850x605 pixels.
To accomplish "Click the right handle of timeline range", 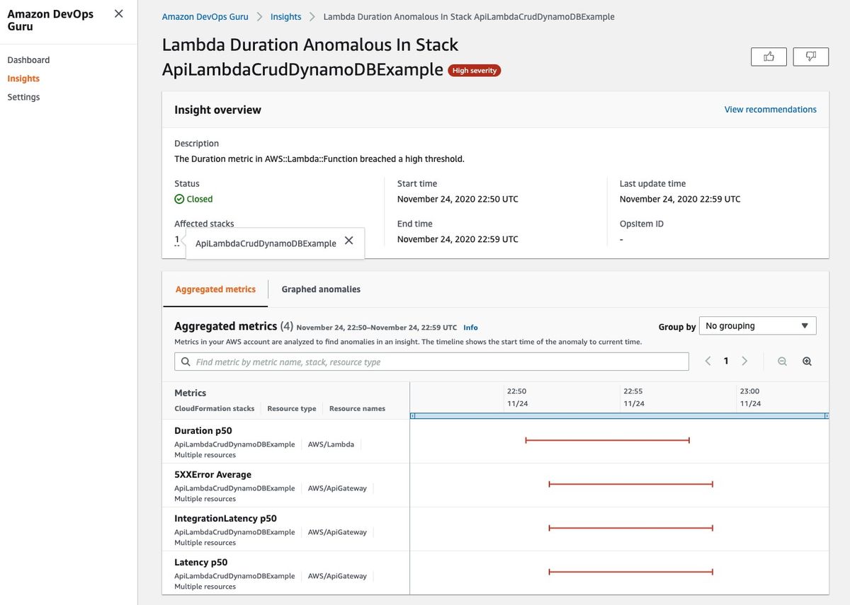I will 827,416.
